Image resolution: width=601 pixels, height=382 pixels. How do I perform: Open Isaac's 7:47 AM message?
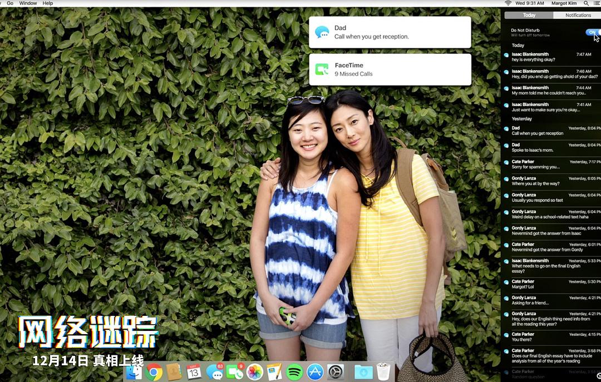pos(551,57)
